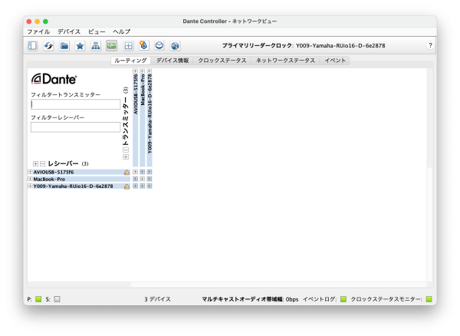The image size is (460, 336).
Task: Expand crosspoint MacBook-Pro receiver to Y009-Yamaha transmitter
Action: point(149,179)
